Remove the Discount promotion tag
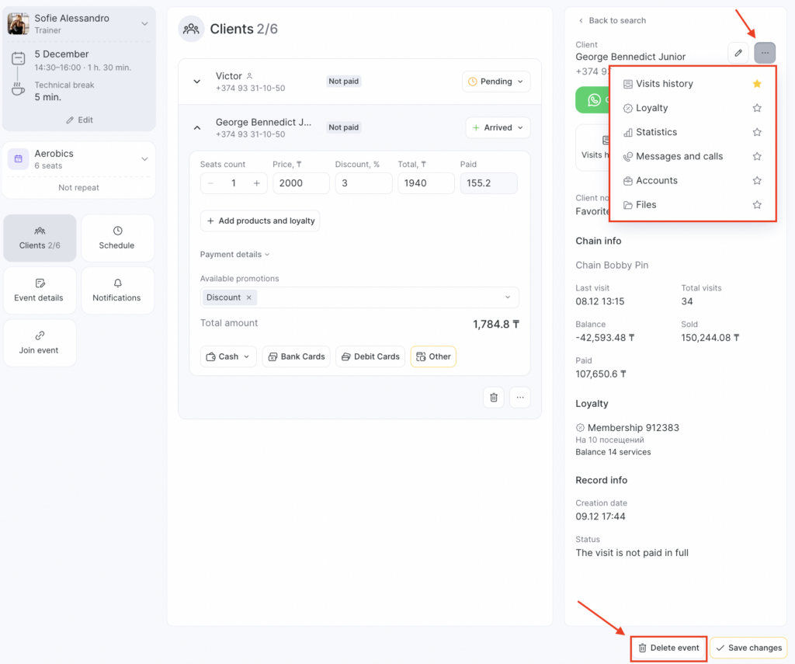 point(248,297)
